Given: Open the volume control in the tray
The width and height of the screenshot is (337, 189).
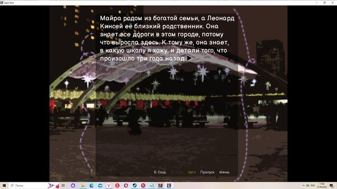Looking at the screenshot, I should point(308,185).
